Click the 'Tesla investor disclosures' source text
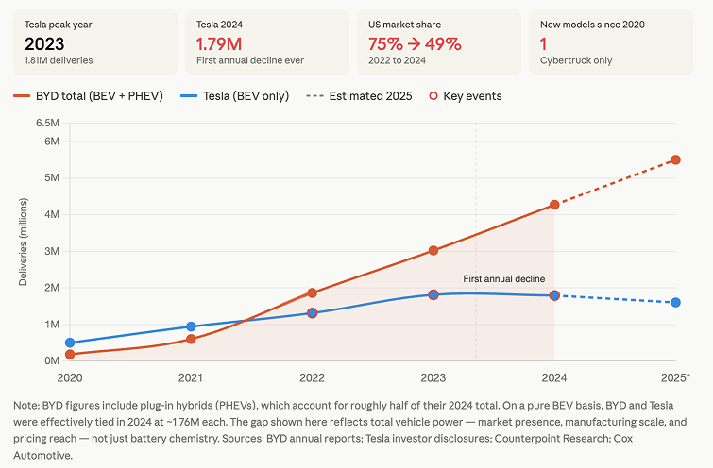This screenshot has height=468, width=713. (x=430, y=439)
